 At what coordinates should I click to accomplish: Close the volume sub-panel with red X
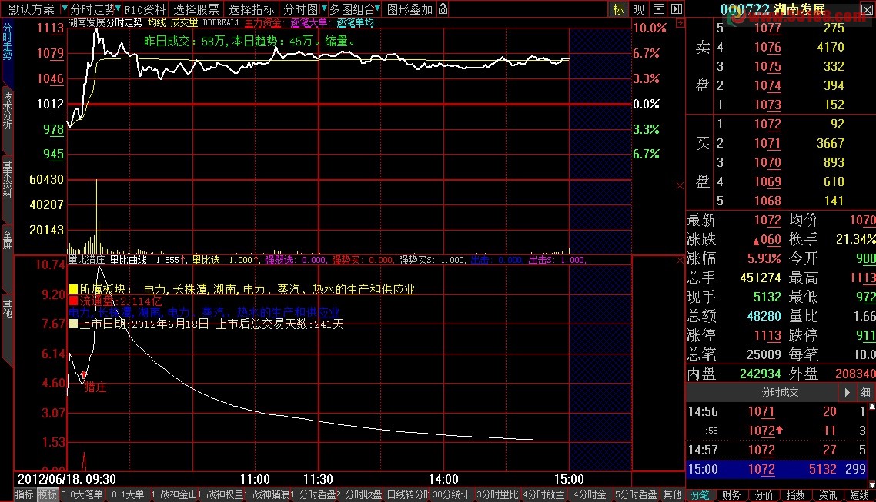(680, 186)
